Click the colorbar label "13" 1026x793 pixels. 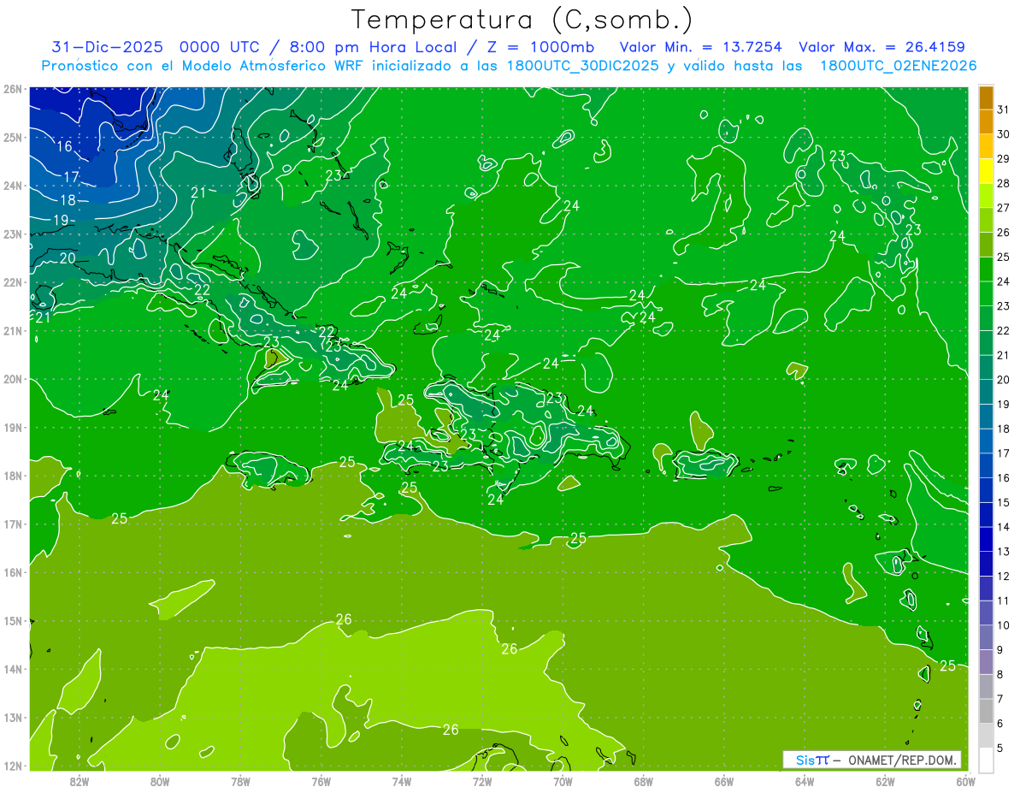1003,552
